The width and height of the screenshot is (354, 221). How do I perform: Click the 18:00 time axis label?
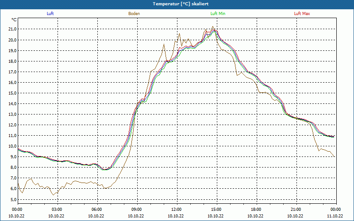(257, 210)
